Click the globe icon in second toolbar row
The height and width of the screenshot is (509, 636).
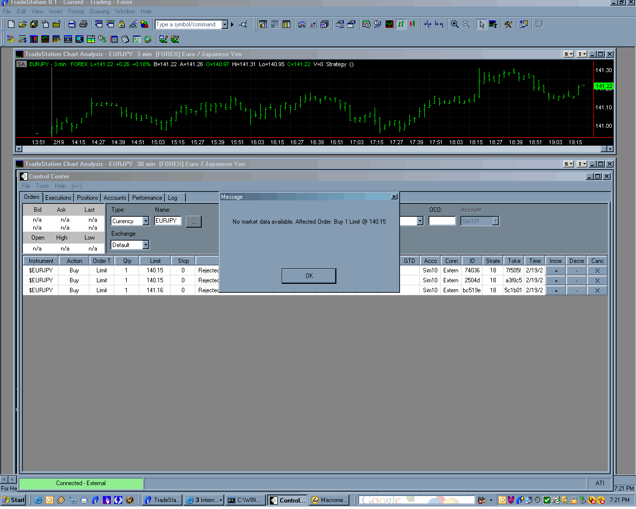[x=148, y=39]
